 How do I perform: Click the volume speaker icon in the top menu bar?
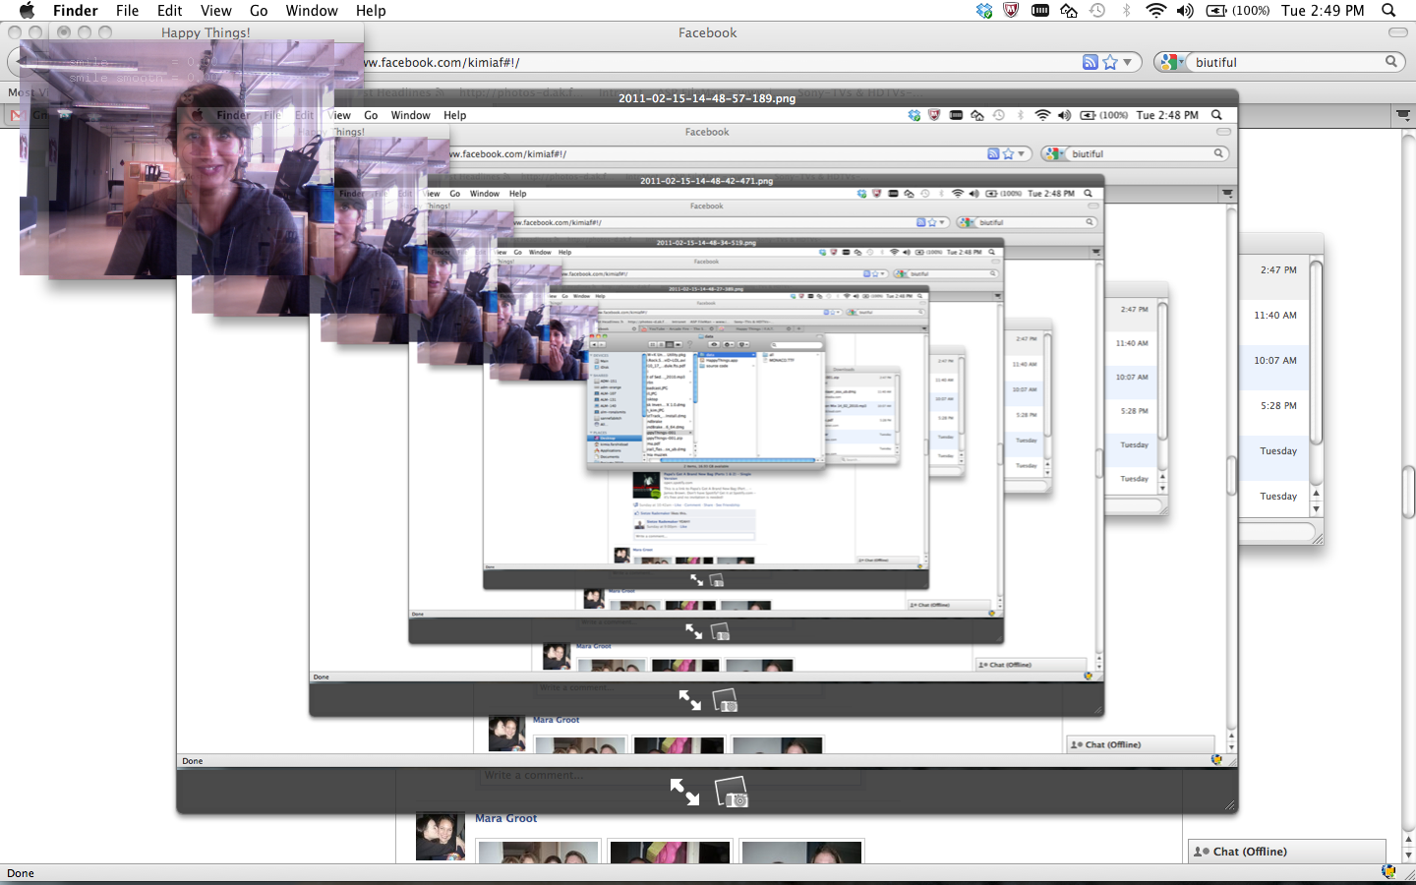tap(1185, 11)
